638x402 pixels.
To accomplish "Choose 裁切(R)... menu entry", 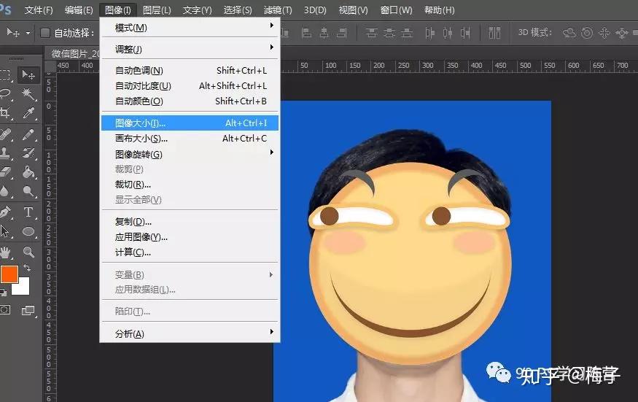I will [x=190, y=185].
